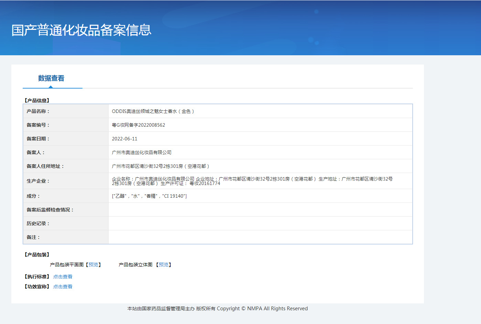The height and width of the screenshot is (324, 481).
Task: Click the 备案人住所地址 row label
Action: coord(45,166)
